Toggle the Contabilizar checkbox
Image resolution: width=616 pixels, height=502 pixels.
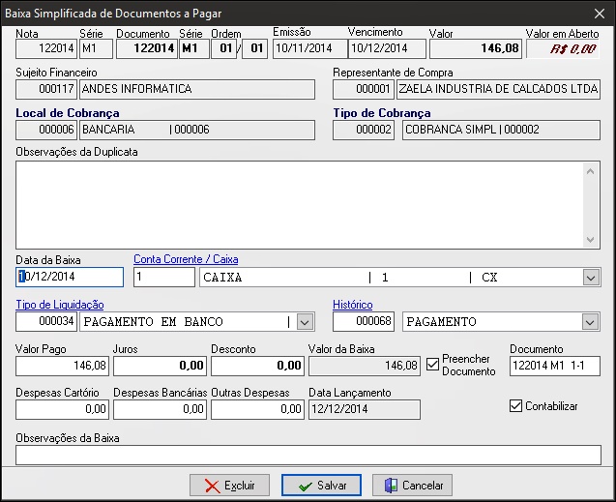point(515,406)
